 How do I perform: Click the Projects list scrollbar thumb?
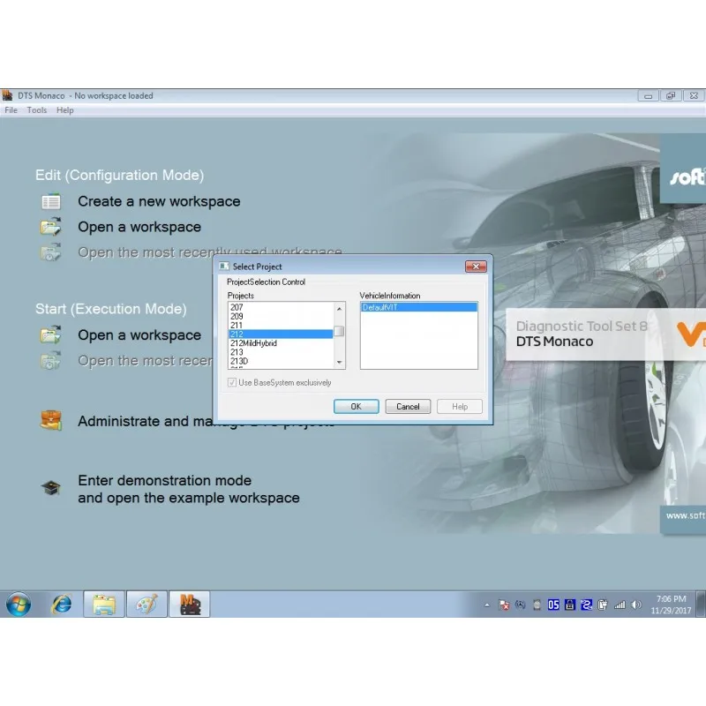pos(339,331)
